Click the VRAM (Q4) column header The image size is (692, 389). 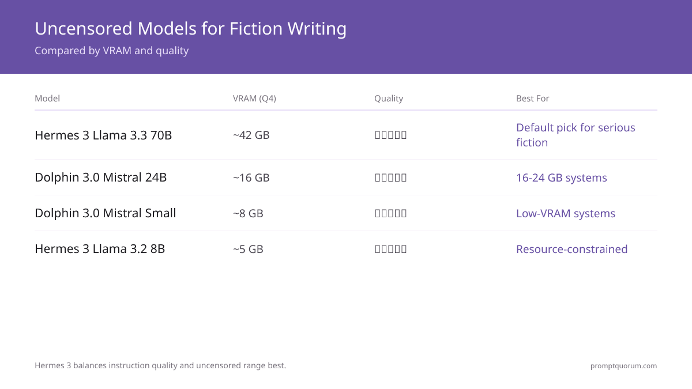254,99
